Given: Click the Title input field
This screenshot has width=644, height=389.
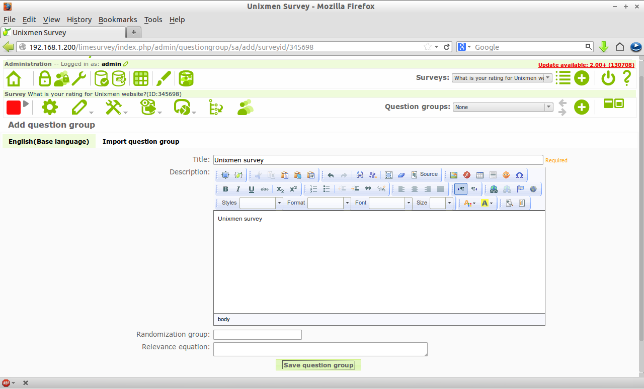Looking at the screenshot, I should point(378,160).
